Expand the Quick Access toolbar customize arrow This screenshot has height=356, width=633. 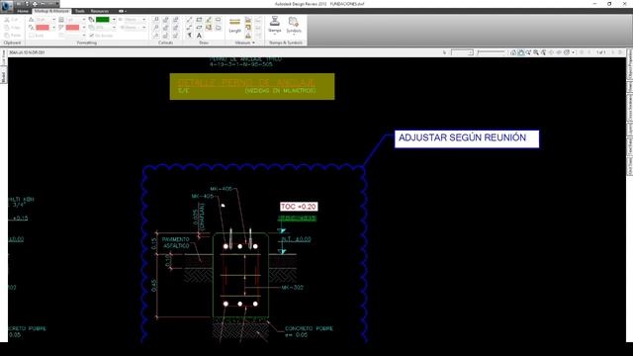click(x=57, y=4)
